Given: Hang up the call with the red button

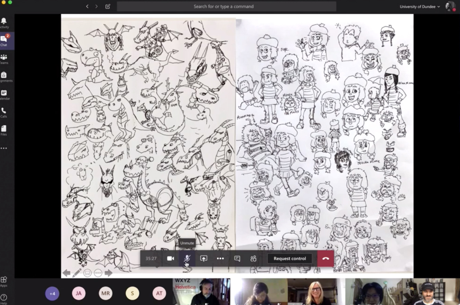Looking at the screenshot, I should click(x=325, y=258).
